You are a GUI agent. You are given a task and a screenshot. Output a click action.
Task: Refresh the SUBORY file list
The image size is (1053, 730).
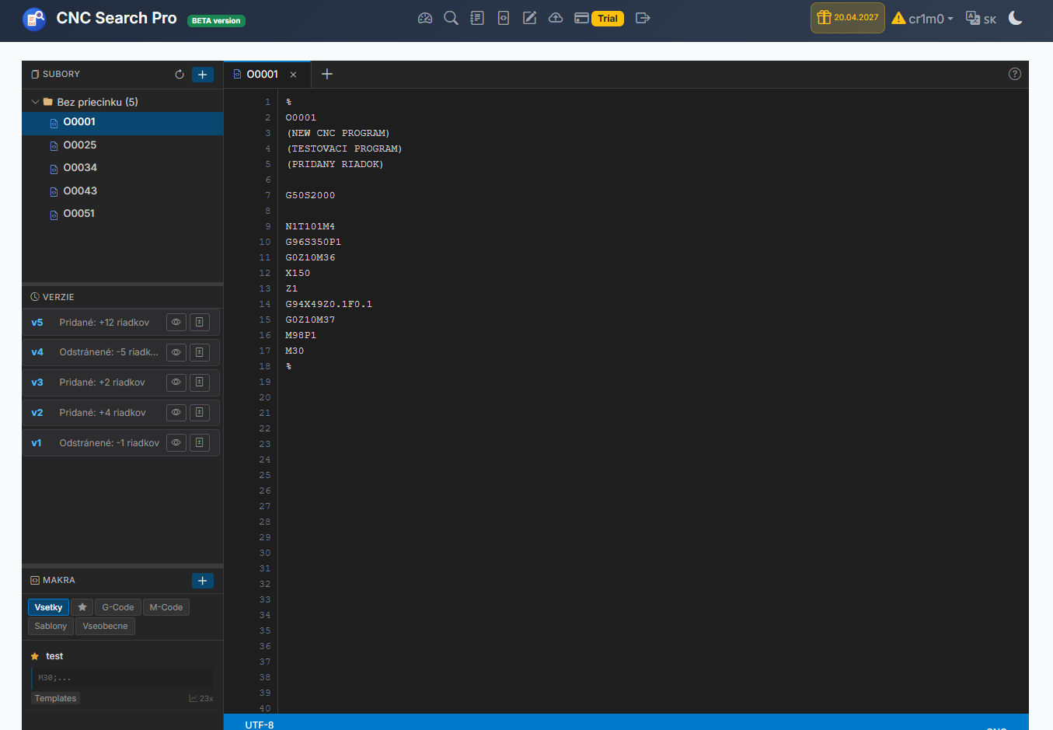click(x=180, y=75)
